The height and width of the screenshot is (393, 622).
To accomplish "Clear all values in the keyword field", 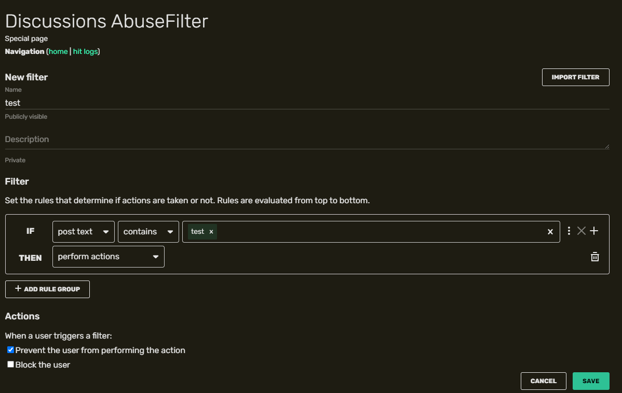I will tap(550, 232).
